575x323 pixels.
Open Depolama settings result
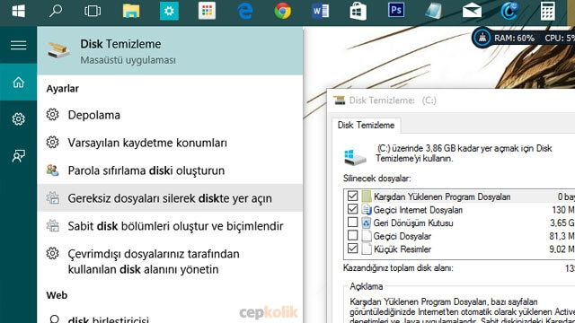[x=170, y=115]
